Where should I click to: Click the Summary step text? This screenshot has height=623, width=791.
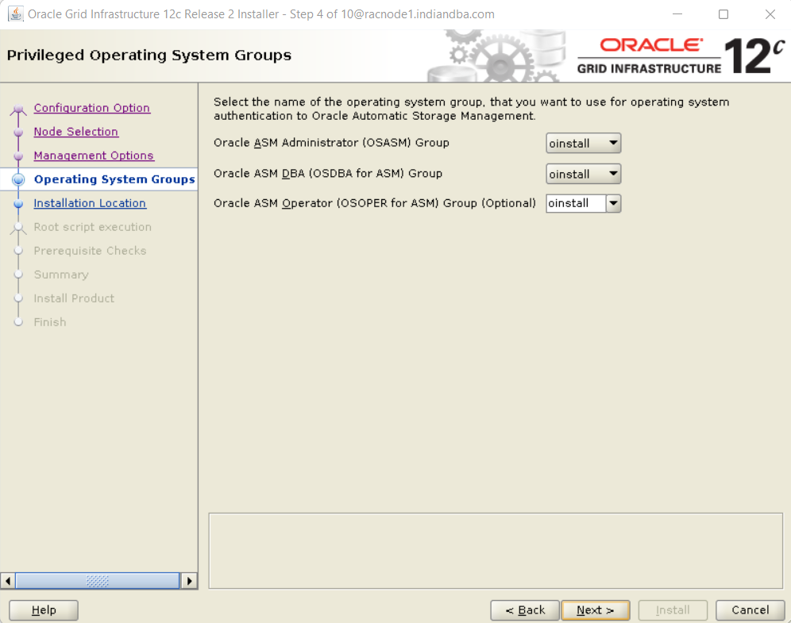[x=61, y=275]
